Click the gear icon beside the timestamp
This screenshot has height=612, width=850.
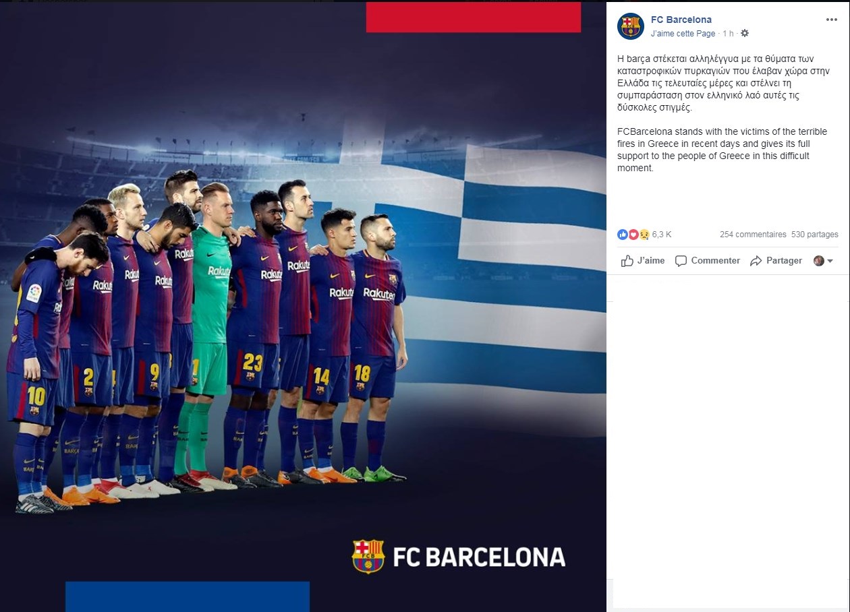point(745,33)
